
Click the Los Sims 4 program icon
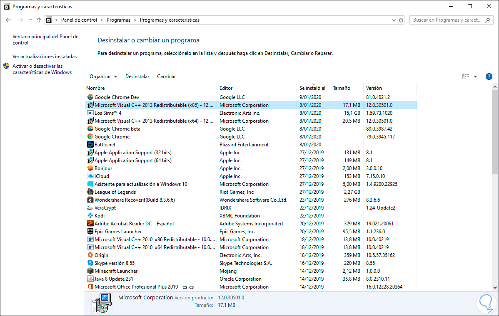(x=90, y=113)
